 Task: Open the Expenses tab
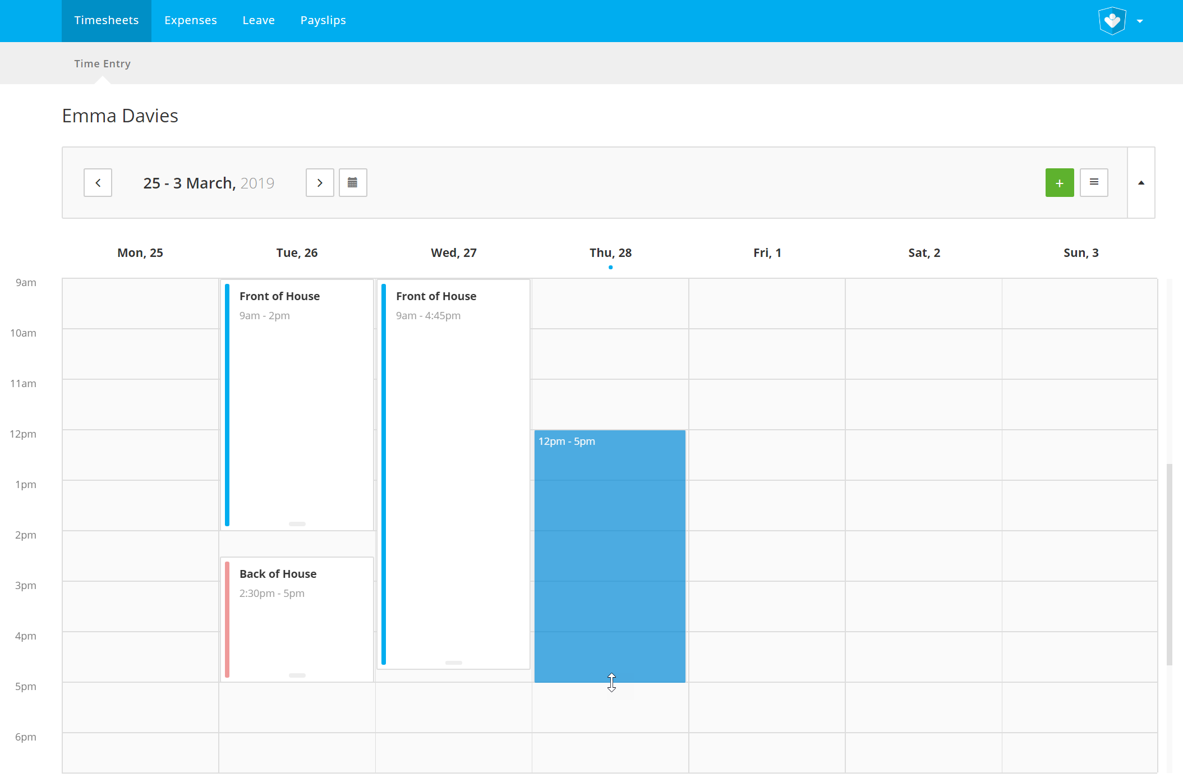pyautogui.click(x=191, y=21)
